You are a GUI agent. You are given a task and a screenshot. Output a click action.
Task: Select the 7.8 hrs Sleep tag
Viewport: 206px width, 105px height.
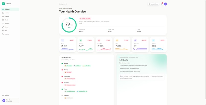click(x=87, y=66)
